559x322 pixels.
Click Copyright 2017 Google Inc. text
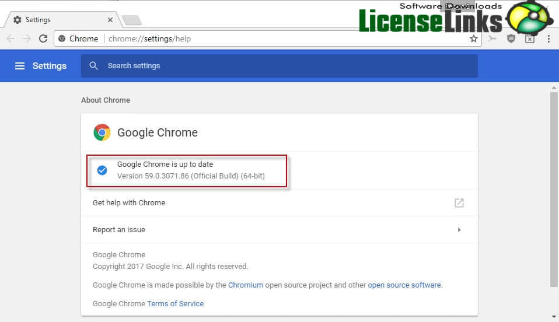pos(170,267)
